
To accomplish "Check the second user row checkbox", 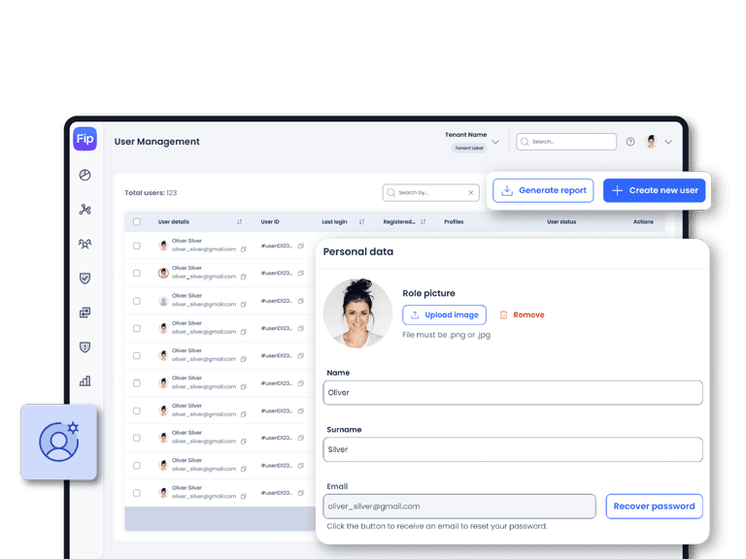I will pyautogui.click(x=137, y=273).
